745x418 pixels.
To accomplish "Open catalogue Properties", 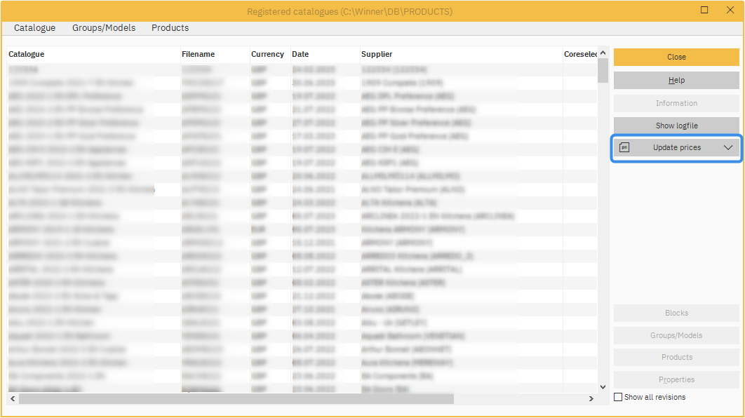I will (x=676, y=379).
